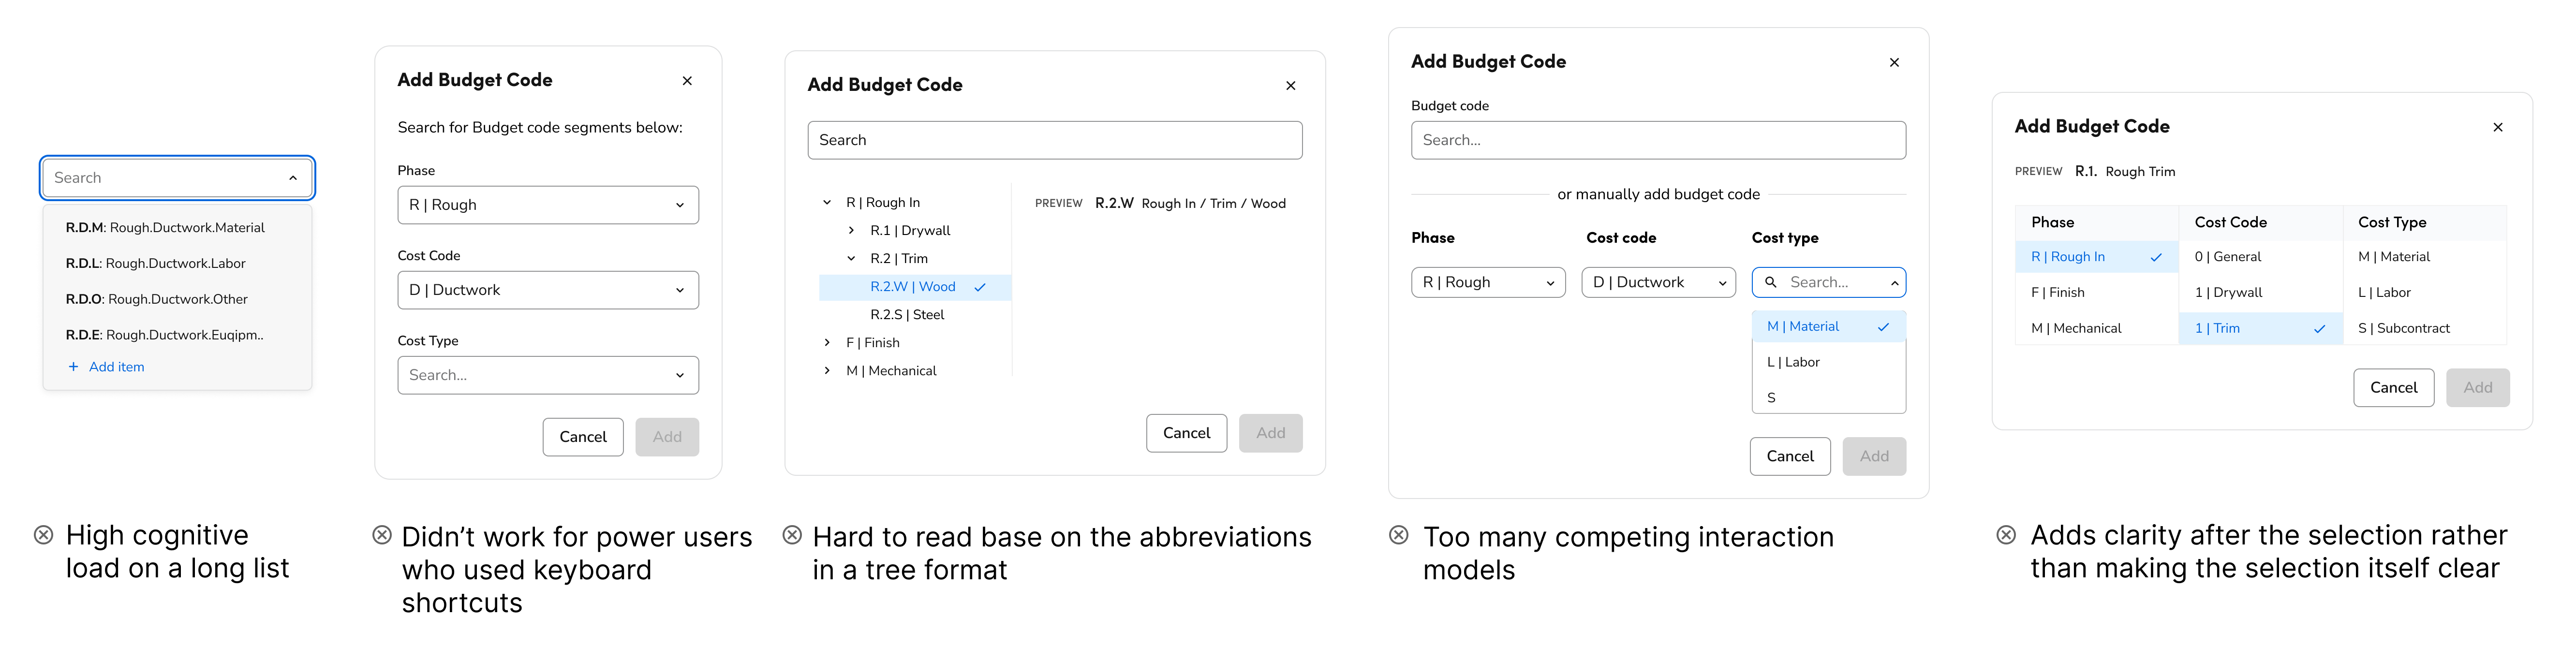Collapse the R | Rough In tree node

(827, 203)
